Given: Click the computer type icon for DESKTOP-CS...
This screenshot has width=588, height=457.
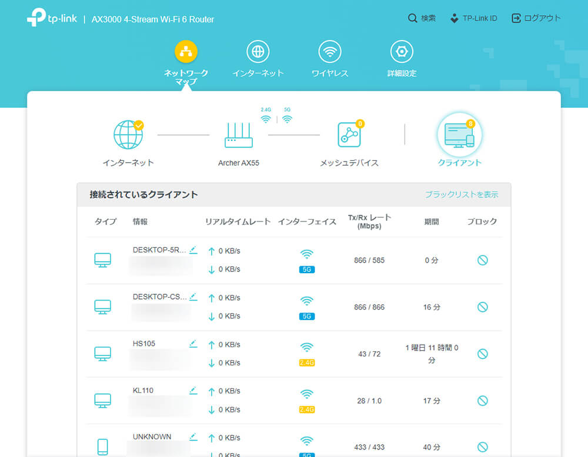Looking at the screenshot, I should coord(103,307).
